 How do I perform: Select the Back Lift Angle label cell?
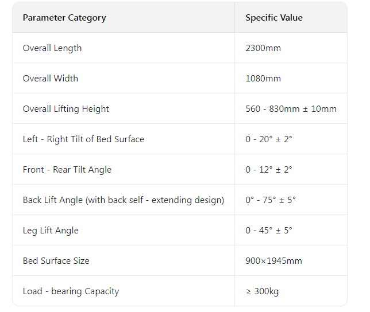[x=124, y=200]
